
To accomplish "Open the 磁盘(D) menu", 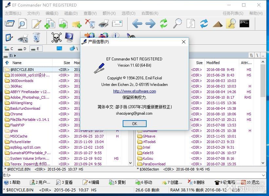I will (x=71, y=13).
